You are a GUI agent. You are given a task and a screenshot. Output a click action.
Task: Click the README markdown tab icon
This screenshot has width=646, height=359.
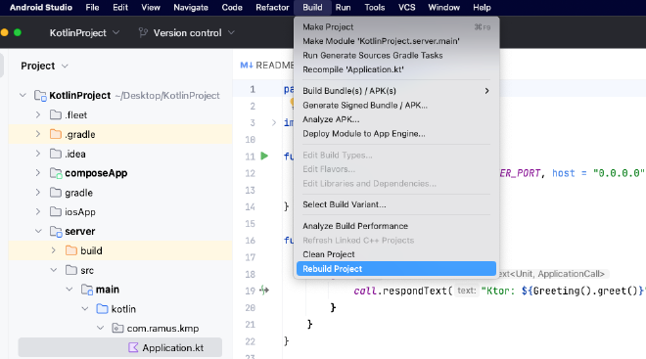[247, 65]
